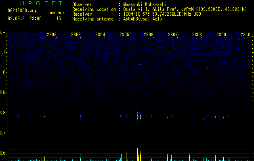
Task: Click the 0.8 kHz axis label
Action: [x=4, y=113]
